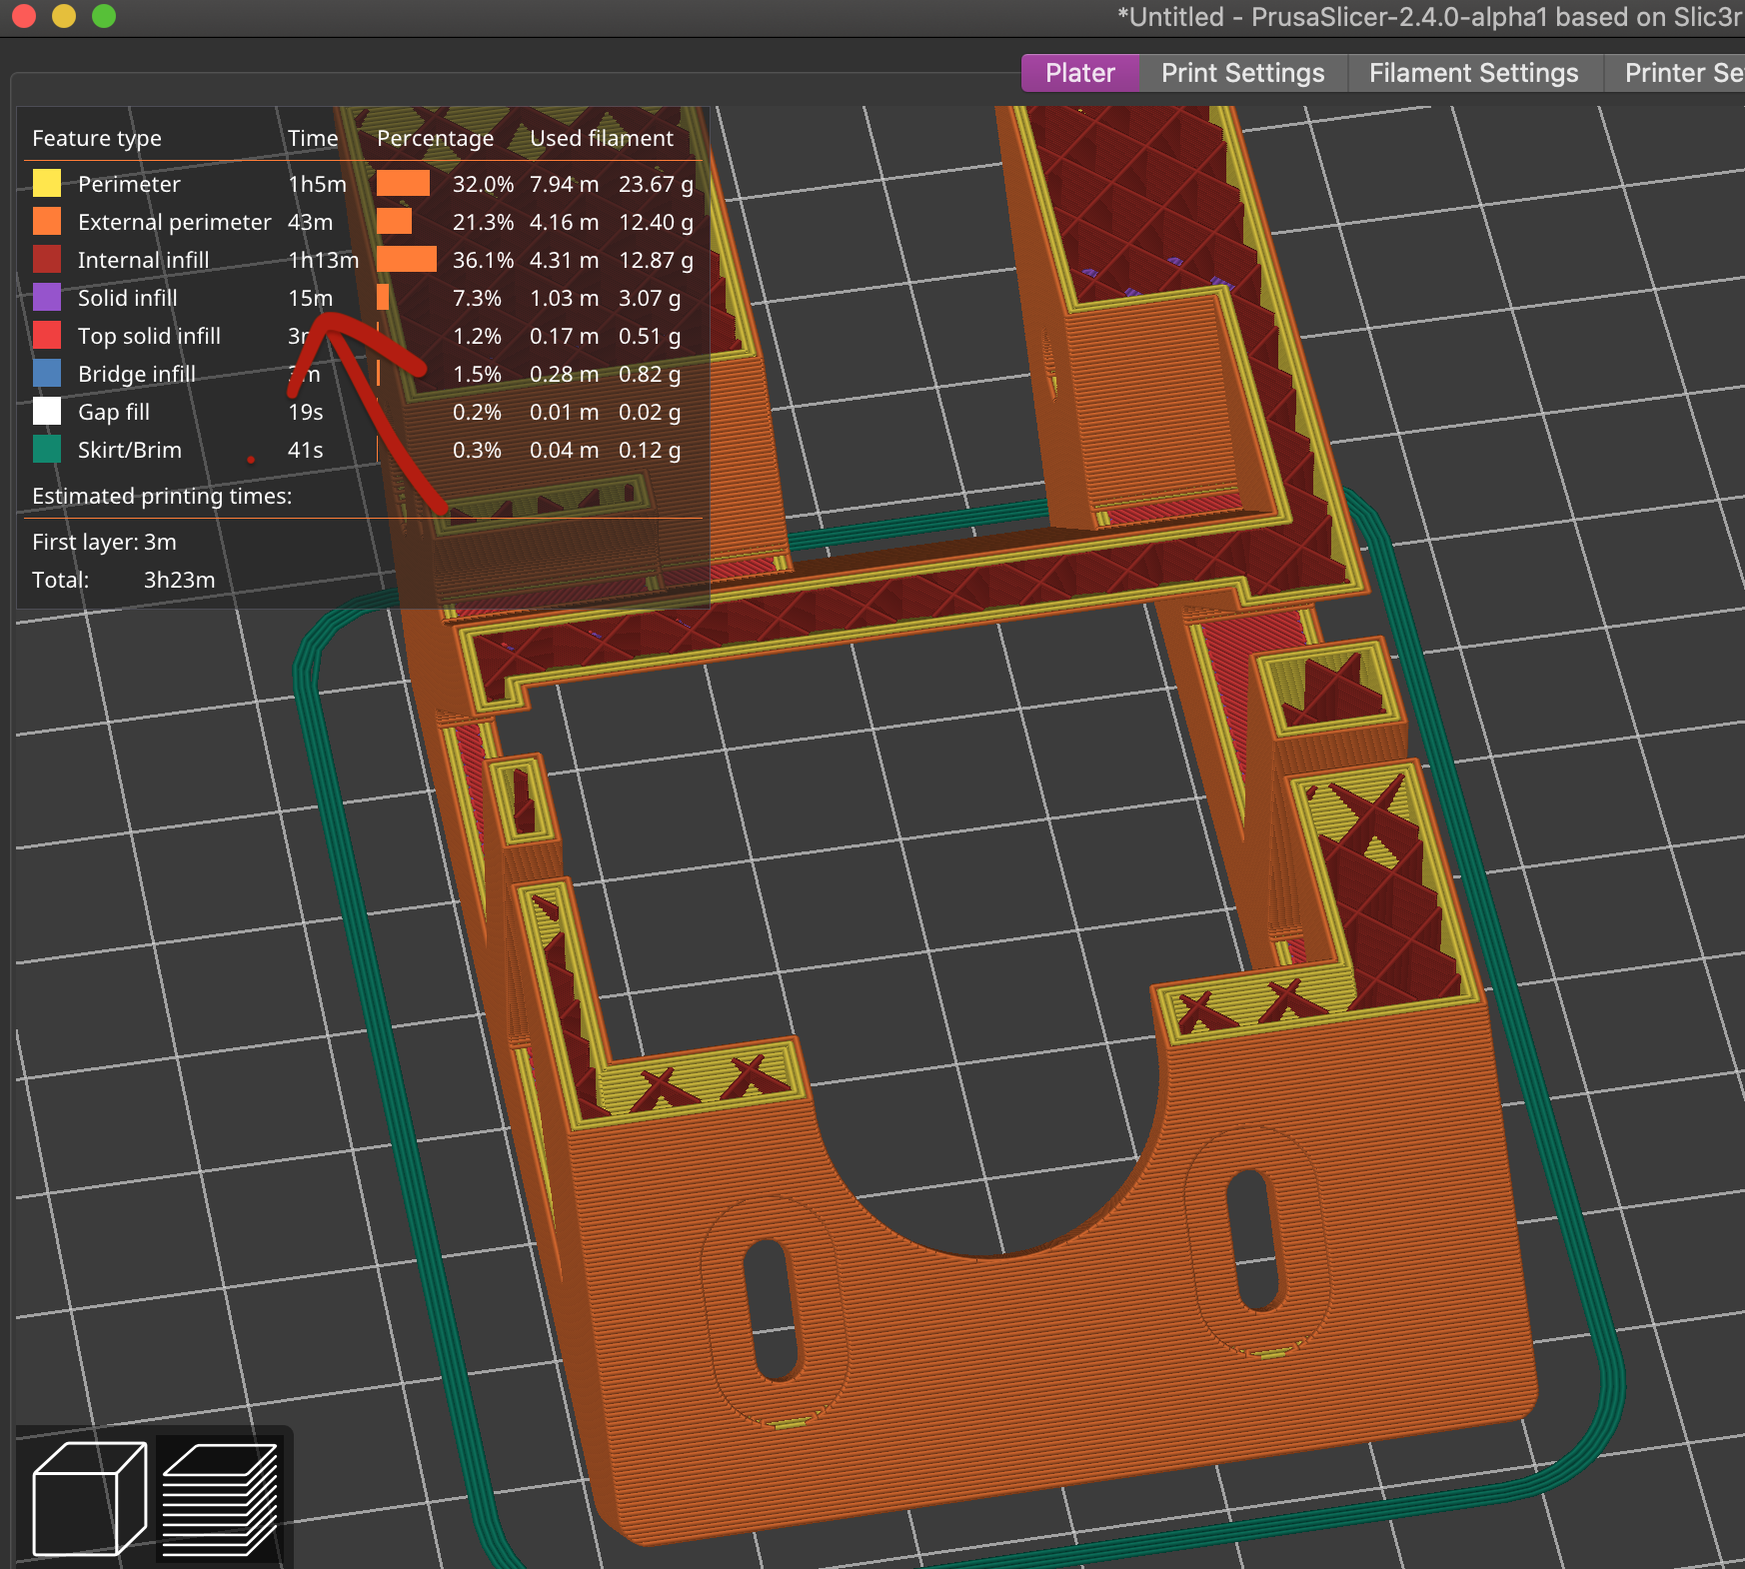Click the blue Bridge infill swatch
This screenshot has height=1569, width=1745.
click(x=47, y=373)
